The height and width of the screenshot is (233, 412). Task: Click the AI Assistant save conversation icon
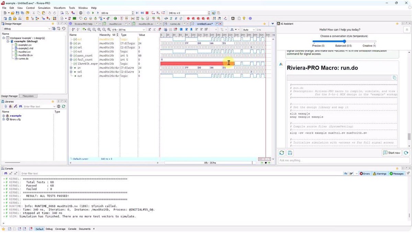290,153
